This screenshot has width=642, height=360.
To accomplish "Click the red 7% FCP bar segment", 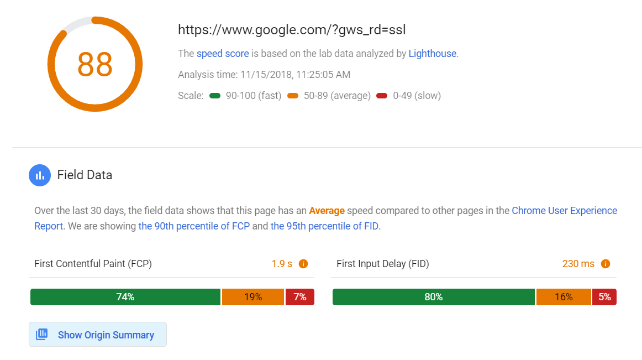I will [x=300, y=297].
